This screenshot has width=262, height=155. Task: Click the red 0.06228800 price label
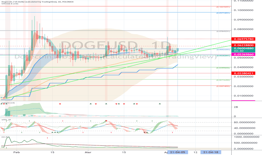[243, 45]
